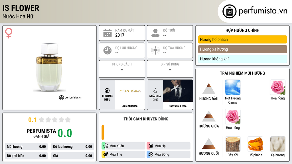This screenshot has height=164, width=292.
Task: Click the pink female gender symbol
Action: 9,33
